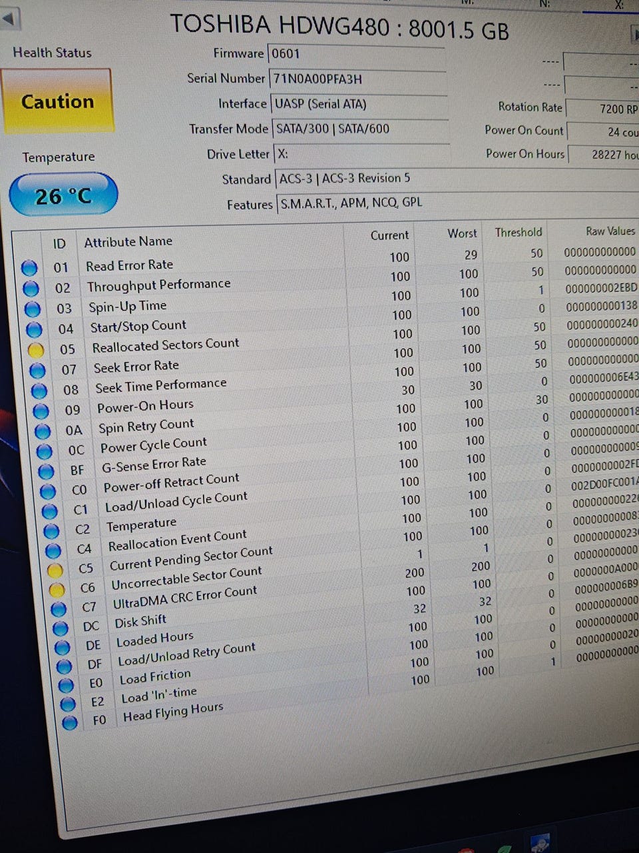Image resolution: width=639 pixels, height=853 pixels.
Task: Click the Features field S.M.A.R.T., APM
Action: click(x=457, y=203)
